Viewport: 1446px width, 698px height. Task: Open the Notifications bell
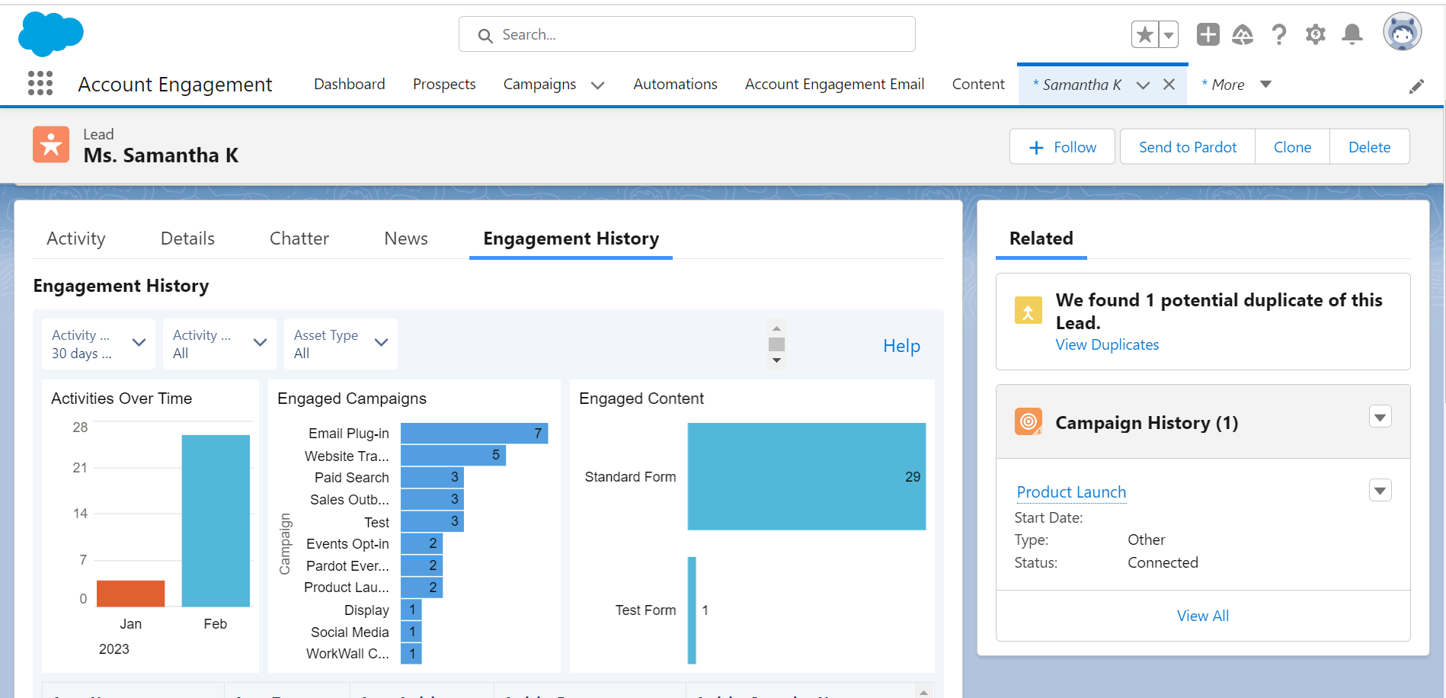(1352, 34)
